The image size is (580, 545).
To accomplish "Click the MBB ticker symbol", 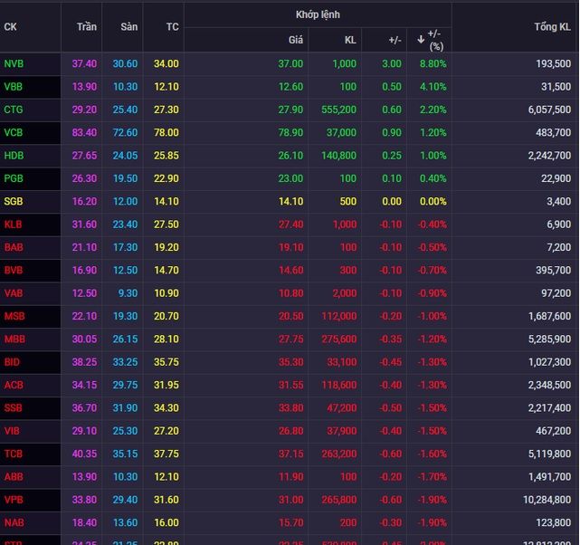I will click(x=14, y=339).
